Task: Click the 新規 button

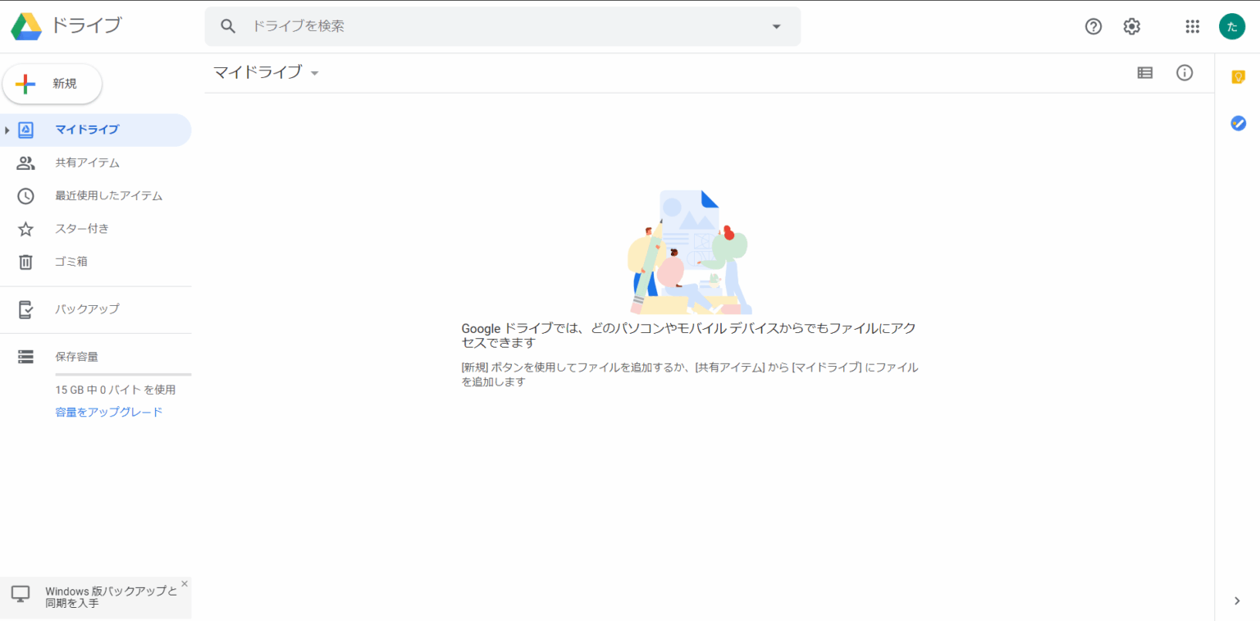Action: click(x=52, y=84)
